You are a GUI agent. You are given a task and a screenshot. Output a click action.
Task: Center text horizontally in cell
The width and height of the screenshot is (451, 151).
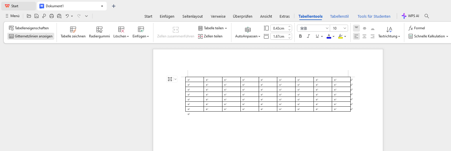365,36
